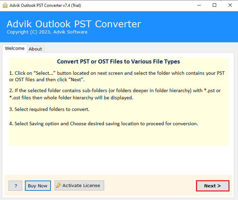
Task: Click the heading 'Convert PST or OST Files to Various File Types'
Action: (118, 61)
